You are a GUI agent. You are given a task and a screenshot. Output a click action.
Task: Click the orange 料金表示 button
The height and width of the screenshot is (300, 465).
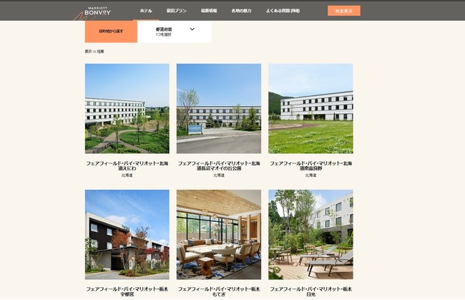click(344, 11)
